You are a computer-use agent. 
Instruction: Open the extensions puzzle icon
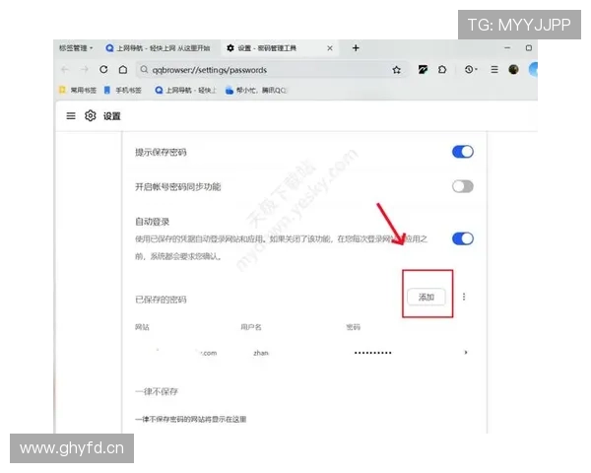tap(442, 69)
